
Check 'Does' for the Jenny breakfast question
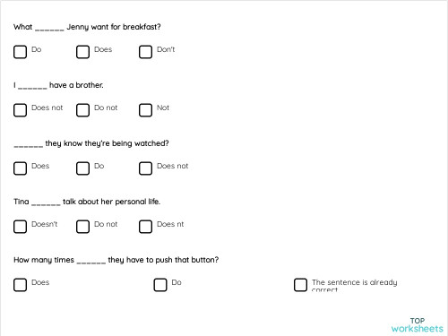click(82, 52)
